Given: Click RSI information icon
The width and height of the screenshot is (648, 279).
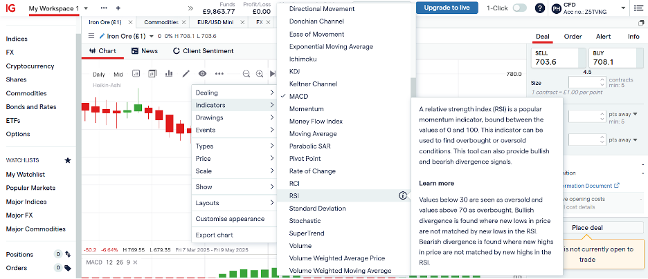Looking at the screenshot, I should tap(403, 195).
